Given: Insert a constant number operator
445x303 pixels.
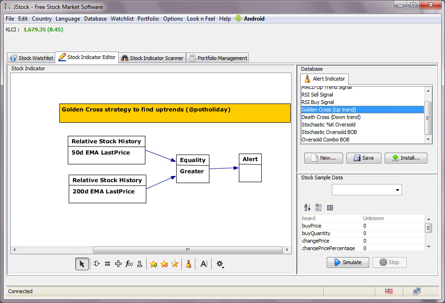Looking at the screenshot, I should tap(140, 264).
